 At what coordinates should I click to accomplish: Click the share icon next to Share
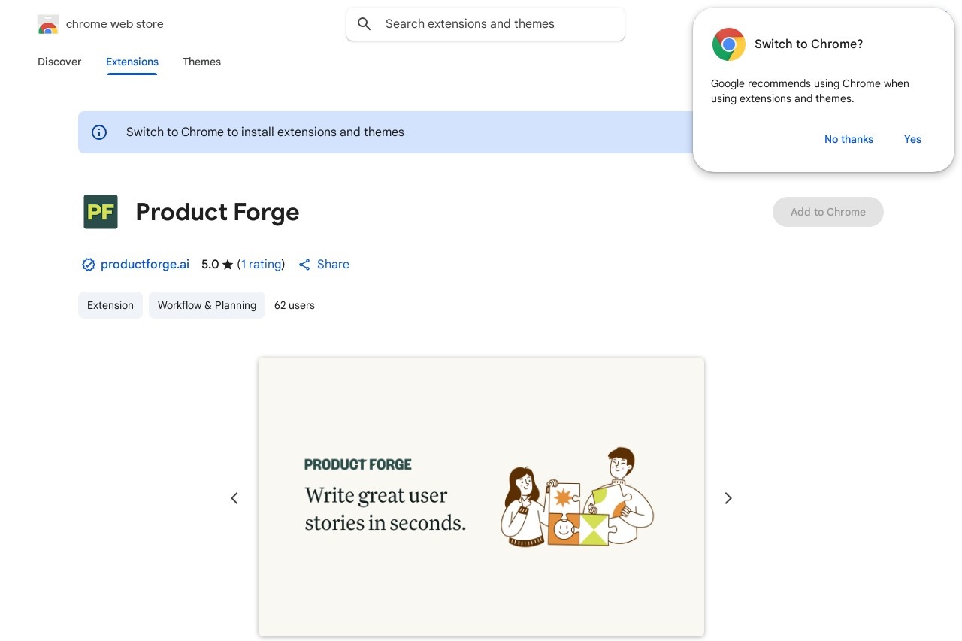[304, 265]
